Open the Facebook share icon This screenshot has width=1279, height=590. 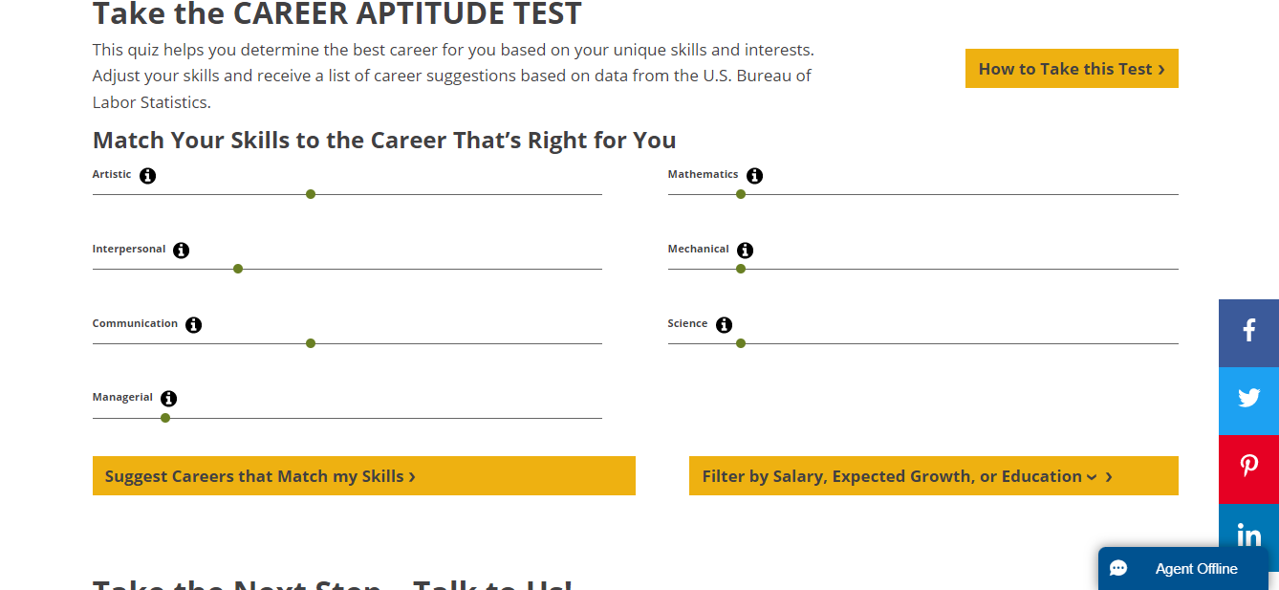tap(1248, 332)
